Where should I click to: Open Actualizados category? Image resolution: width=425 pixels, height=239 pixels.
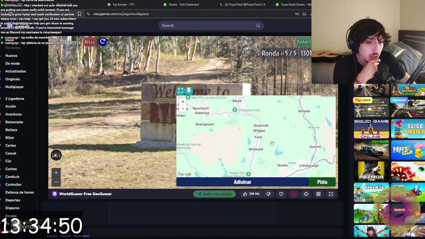[x=16, y=71]
